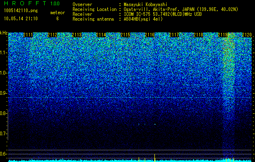Image resolution: width=255 pixels, height=162 pixels.
Task: Click the 2114 time label
Action: click(x=101, y=35)
